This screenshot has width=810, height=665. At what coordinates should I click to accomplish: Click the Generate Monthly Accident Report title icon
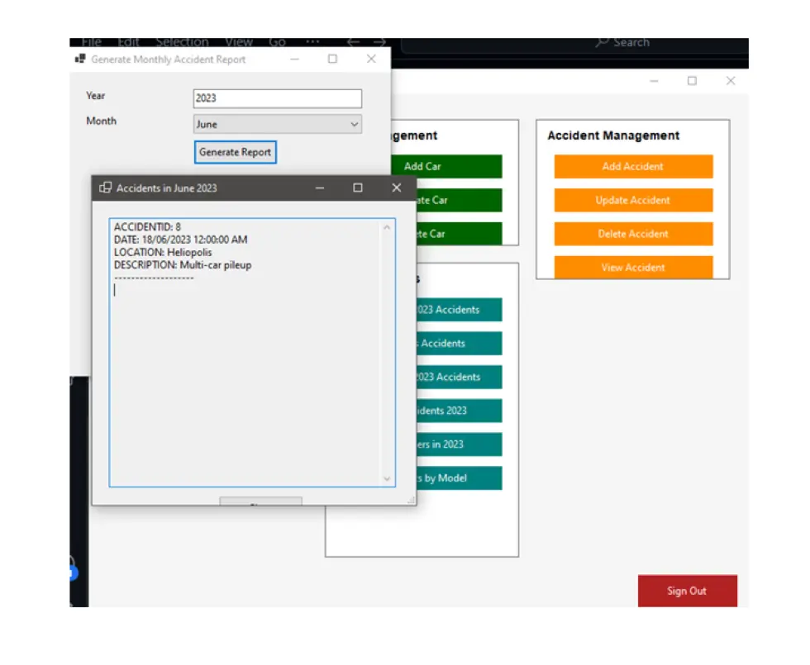click(x=80, y=59)
